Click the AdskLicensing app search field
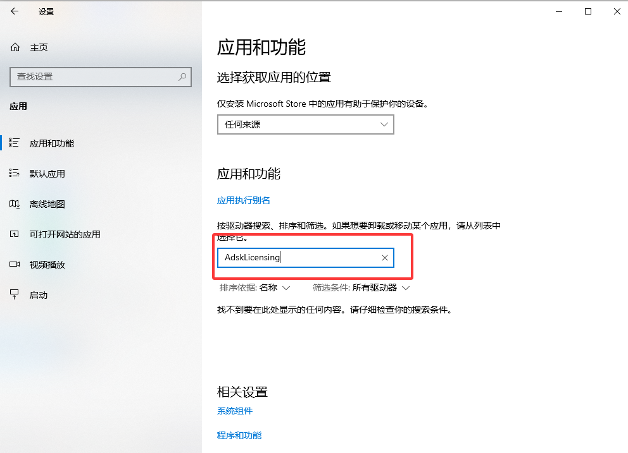Viewport: 628px width, 453px height. pyautogui.click(x=298, y=257)
